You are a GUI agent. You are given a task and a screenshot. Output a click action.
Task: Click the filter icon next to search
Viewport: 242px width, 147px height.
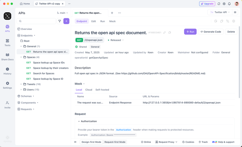point(60,21)
